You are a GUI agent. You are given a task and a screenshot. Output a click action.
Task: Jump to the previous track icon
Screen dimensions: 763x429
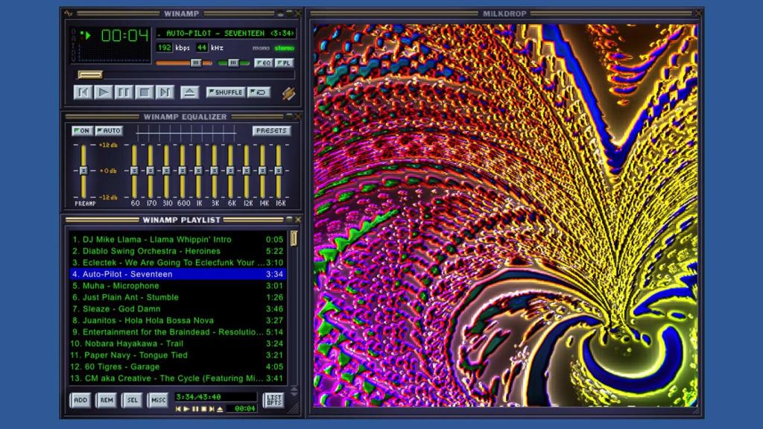click(82, 92)
